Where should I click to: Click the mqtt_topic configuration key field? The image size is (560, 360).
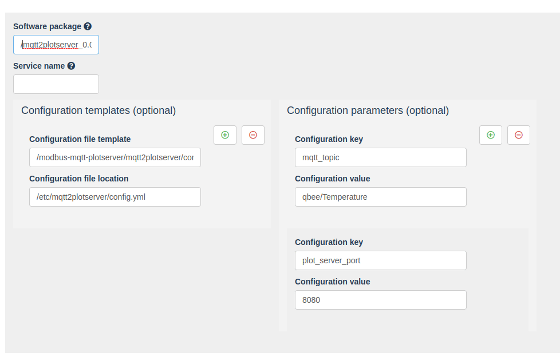pos(380,157)
